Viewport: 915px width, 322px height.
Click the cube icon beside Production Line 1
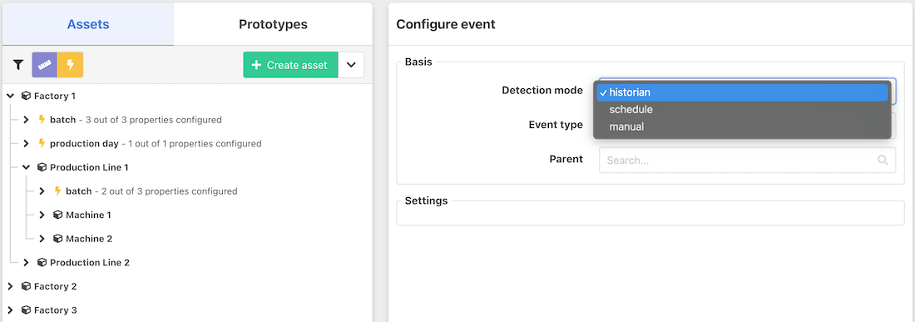point(42,167)
